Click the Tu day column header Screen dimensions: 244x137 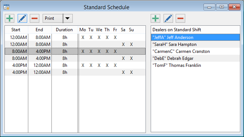(x=91, y=30)
